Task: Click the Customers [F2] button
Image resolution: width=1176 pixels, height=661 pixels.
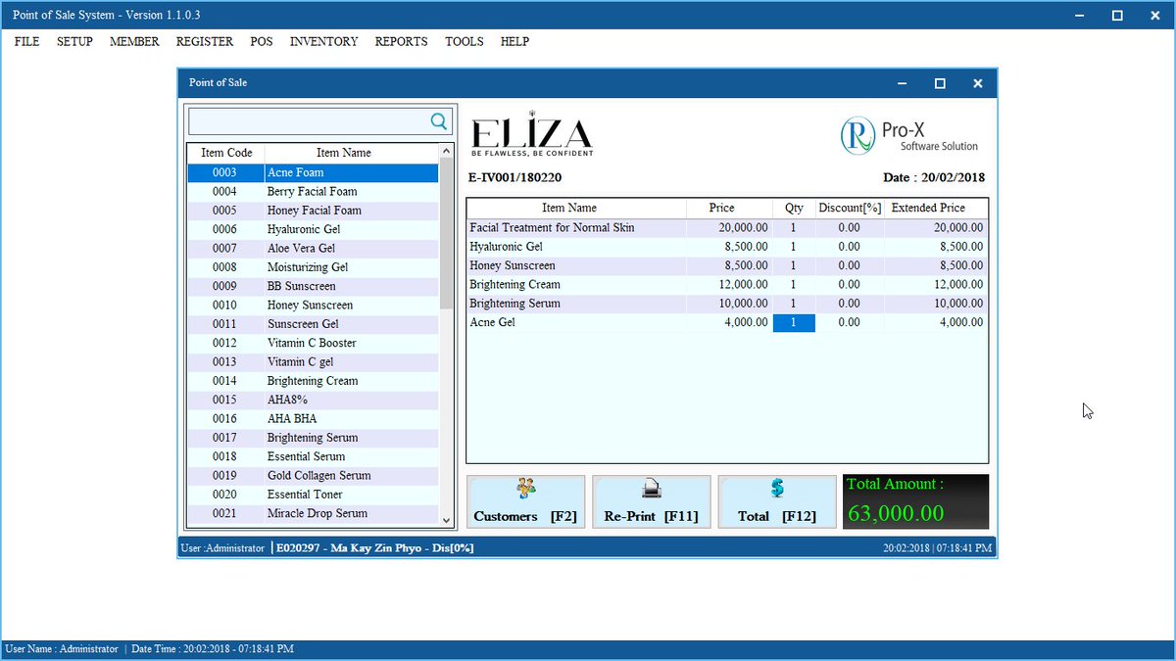Action: (x=526, y=502)
